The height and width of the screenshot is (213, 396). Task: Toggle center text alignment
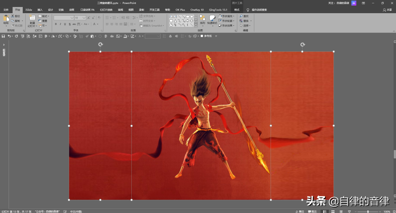111,24
